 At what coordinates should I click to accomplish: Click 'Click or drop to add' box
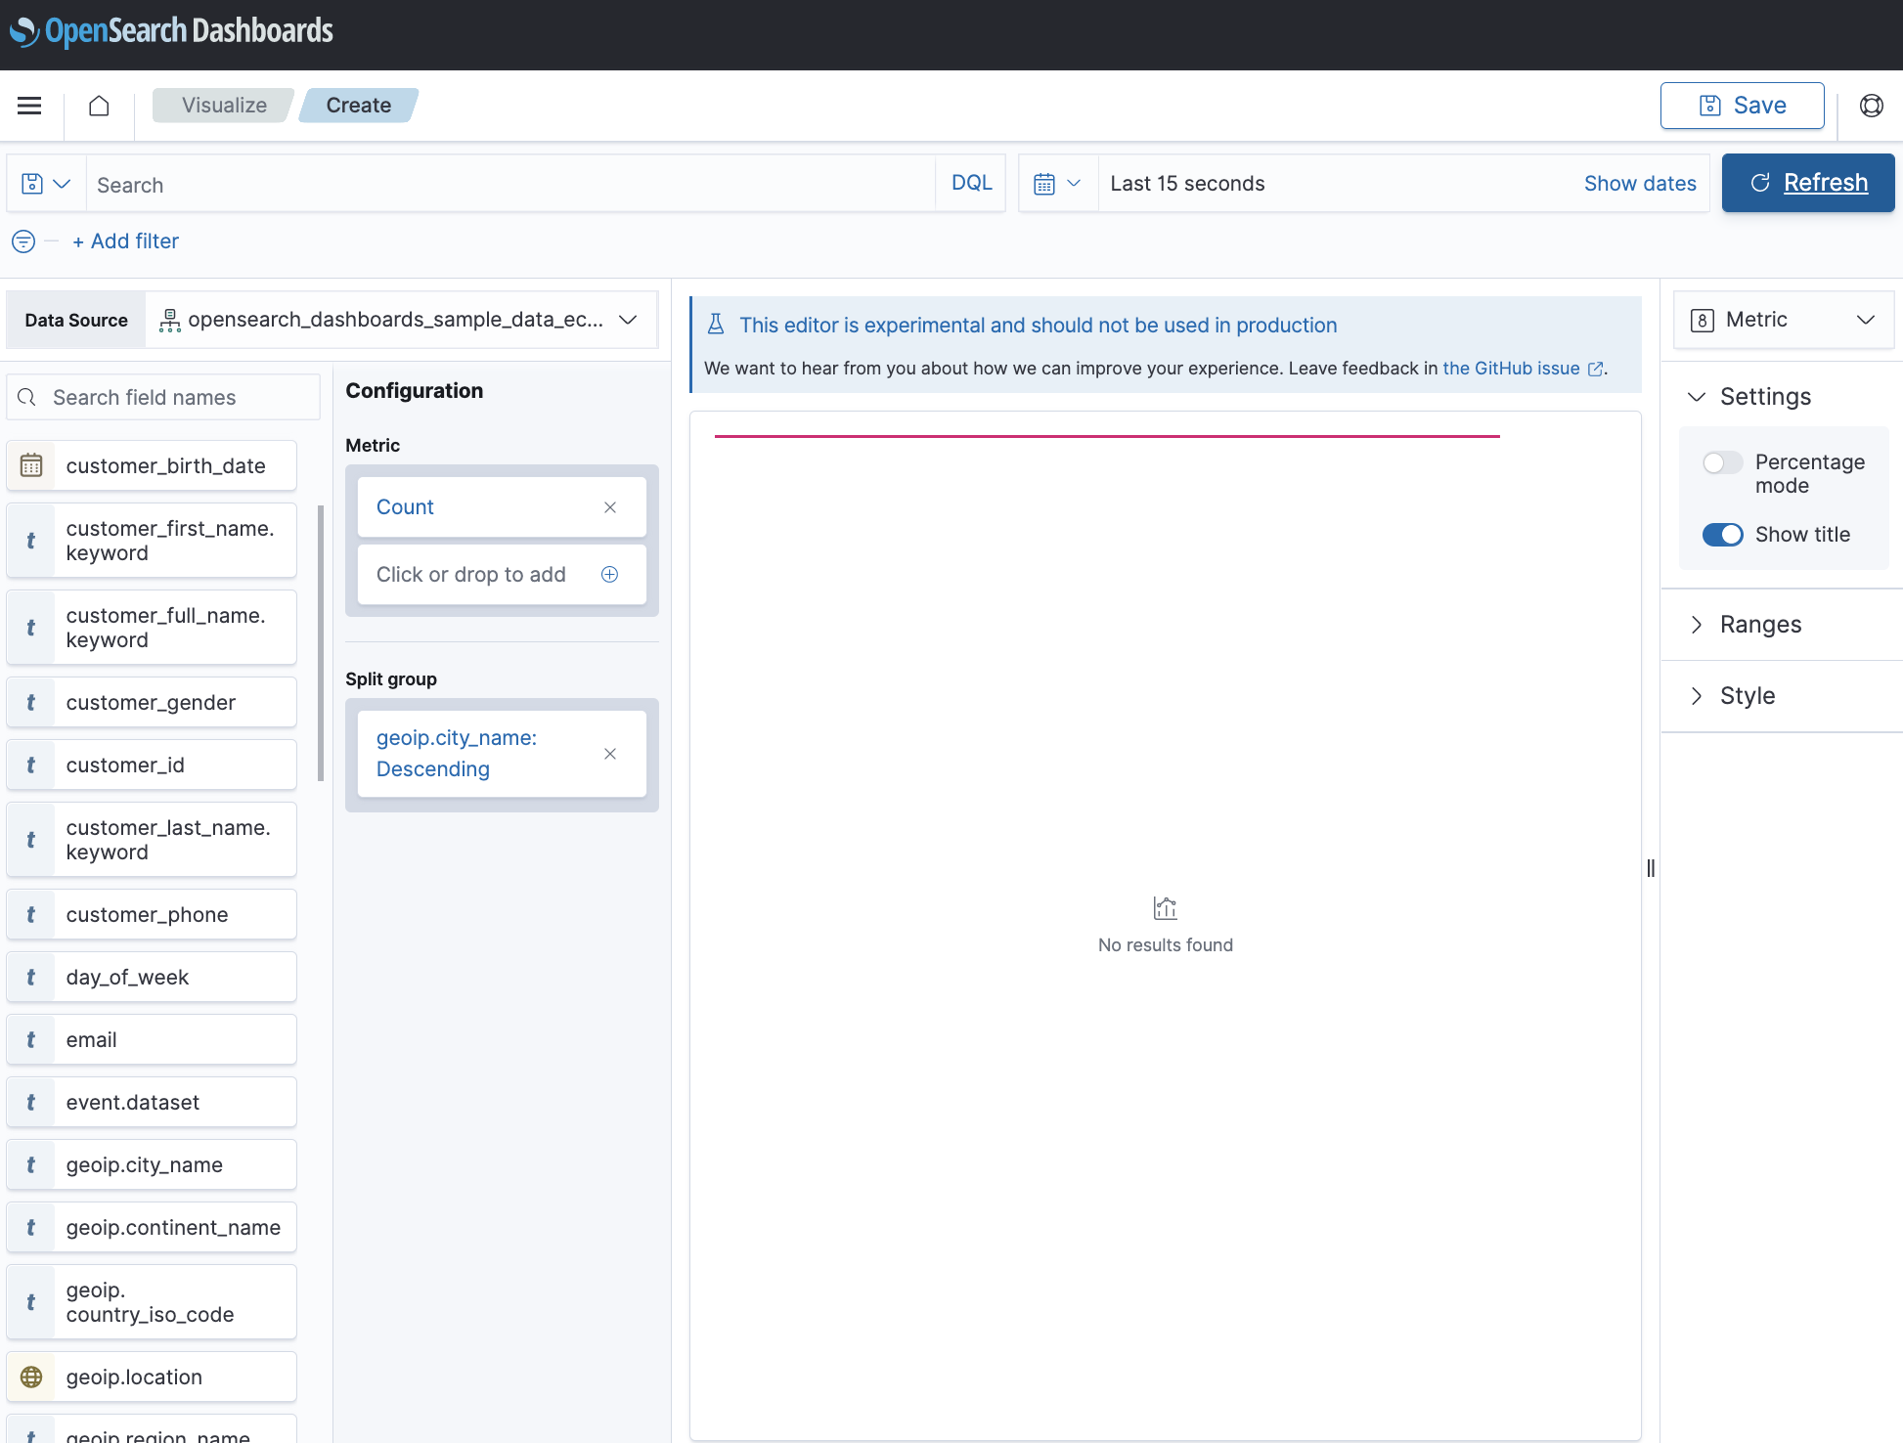pyautogui.click(x=502, y=575)
